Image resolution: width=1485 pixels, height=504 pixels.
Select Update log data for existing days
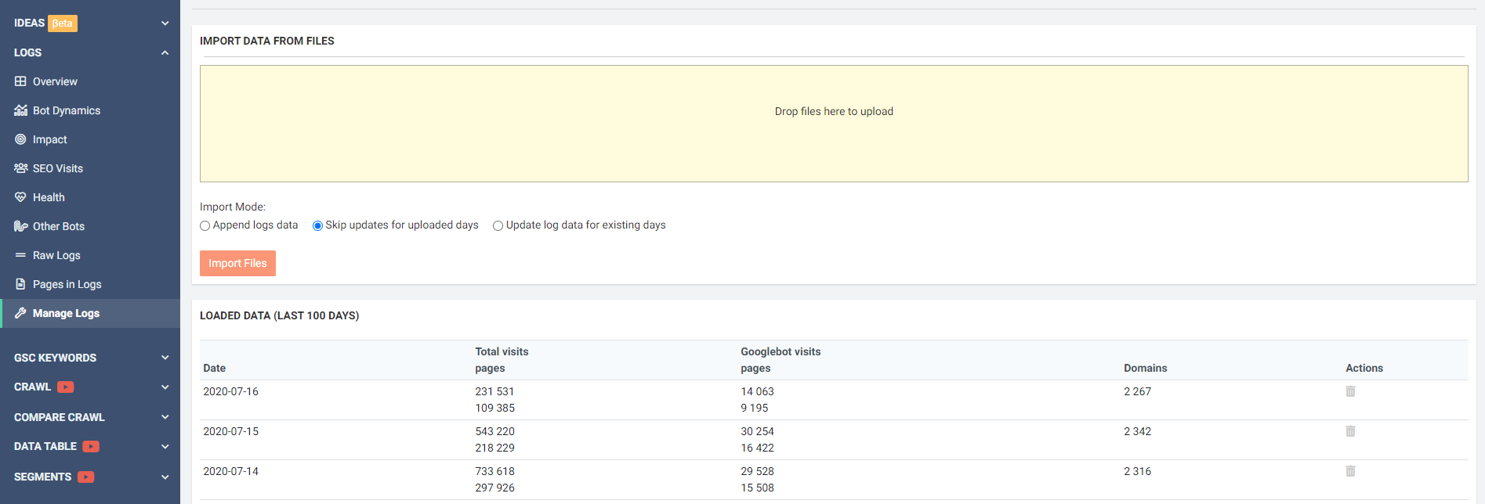coord(498,225)
